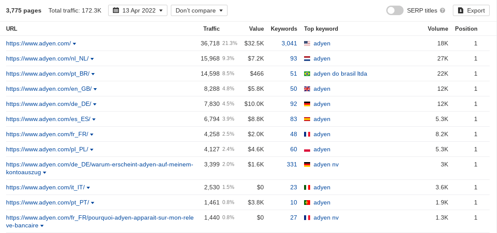This screenshot has width=497, height=233.
Task: Expand arrow next to adyen.com/nl_NL/ URL
Action: 92,59
